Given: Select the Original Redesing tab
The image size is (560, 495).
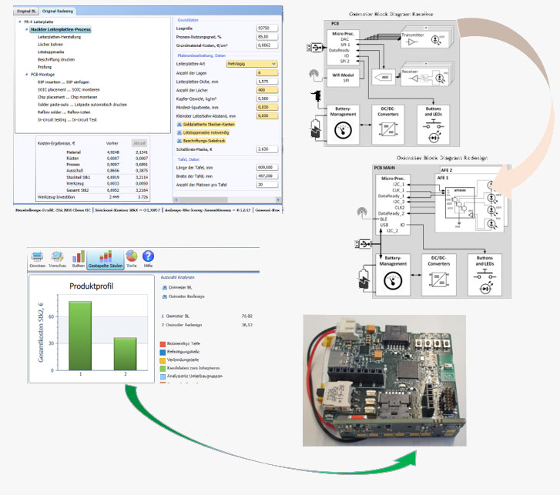Looking at the screenshot, I should tap(59, 12).
